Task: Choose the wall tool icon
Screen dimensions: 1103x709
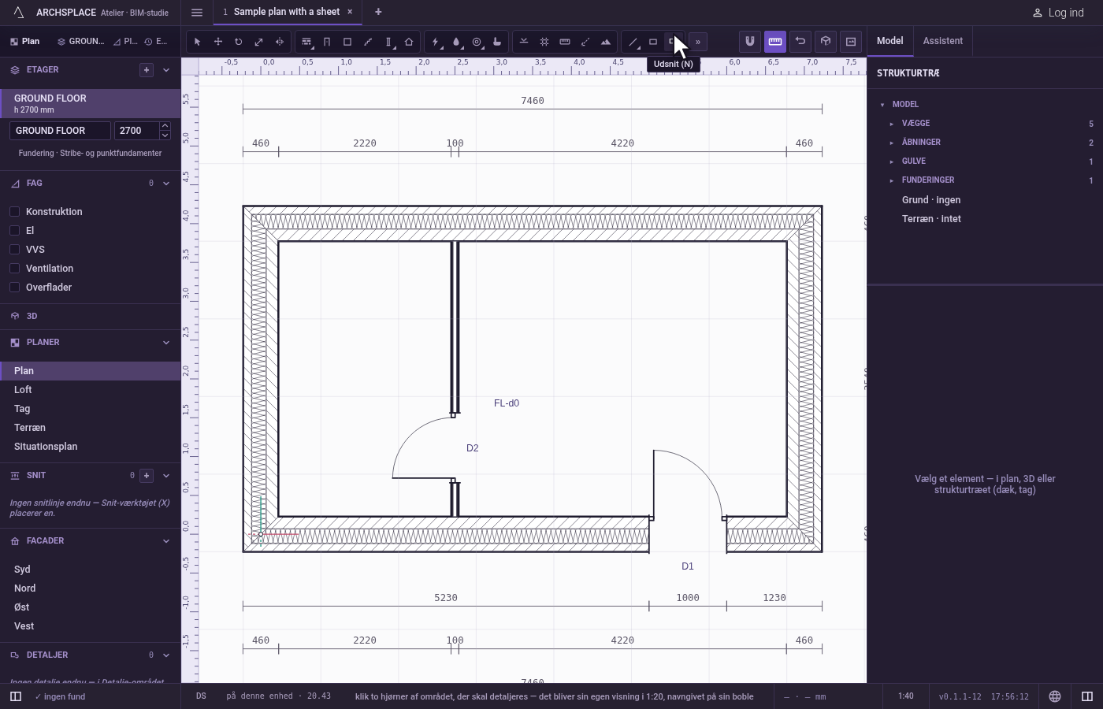Action: [306, 42]
